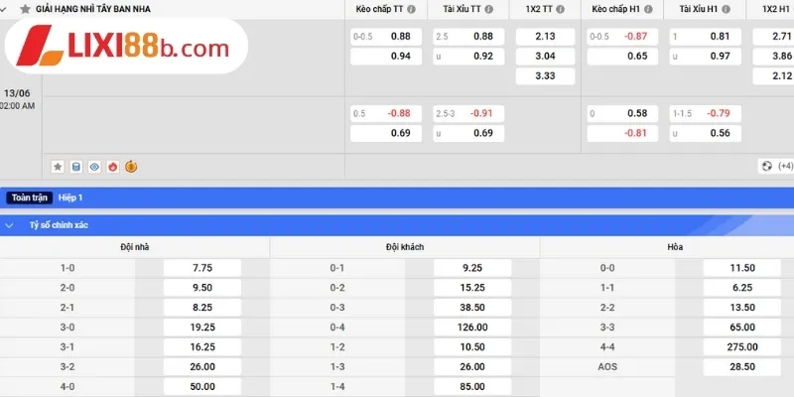Click the grey star icon under the match odds
This screenshot has width=794, height=397.
point(58,167)
